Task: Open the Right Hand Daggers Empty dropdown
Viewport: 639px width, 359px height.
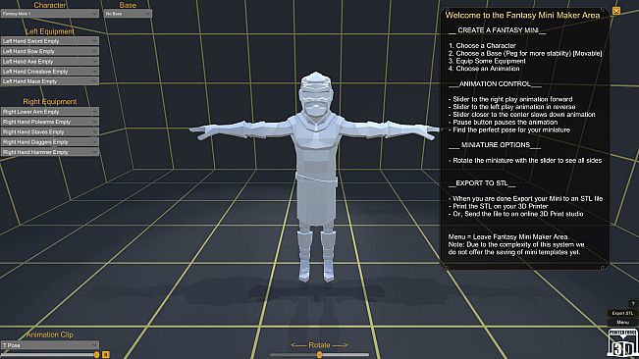Action: coord(50,142)
